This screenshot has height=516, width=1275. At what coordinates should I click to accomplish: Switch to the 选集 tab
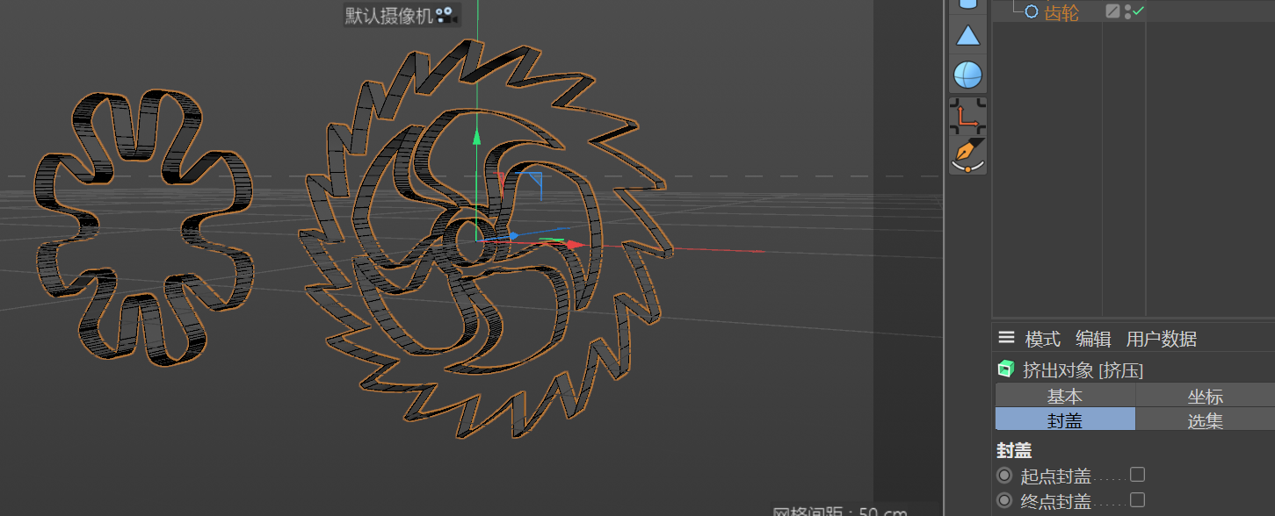pyautogui.click(x=1205, y=420)
